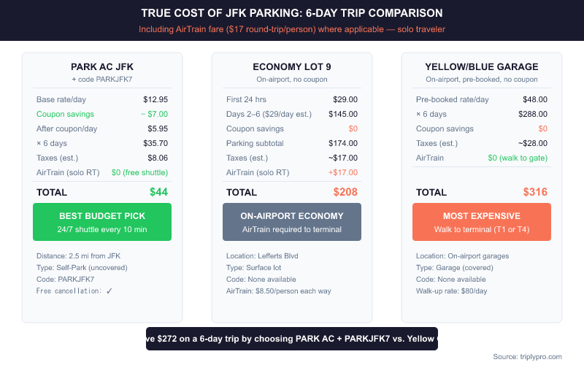Click the $208 total for Economy Lot 9

pyautogui.click(x=345, y=192)
